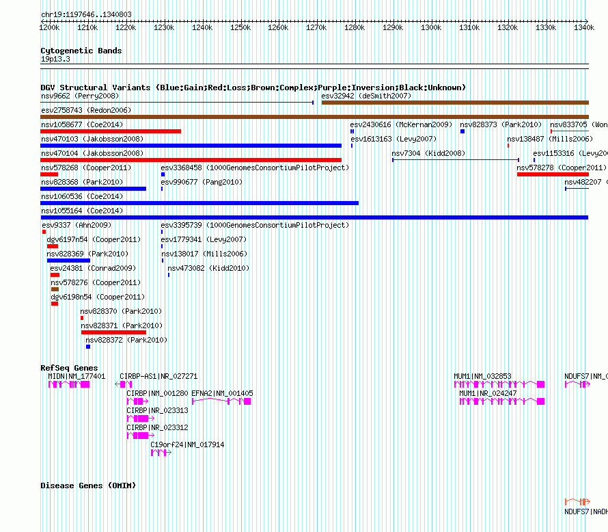Click the nsv9662 (Perry2008) variant label

(80, 96)
